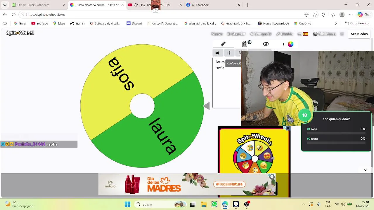Open the results checklist tab
The height and width of the screenshot is (210, 374).
245,44
